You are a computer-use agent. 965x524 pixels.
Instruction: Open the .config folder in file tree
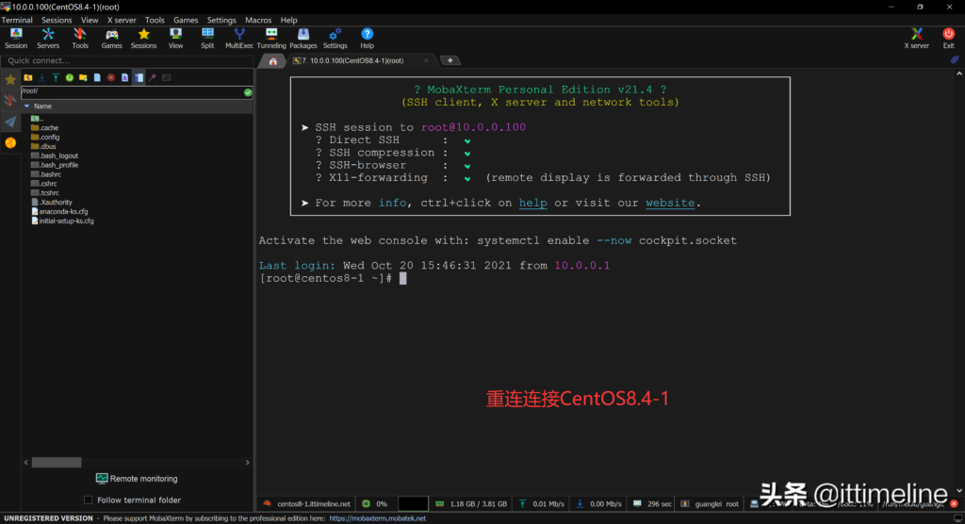pyautogui.click(x=49, y=137)
